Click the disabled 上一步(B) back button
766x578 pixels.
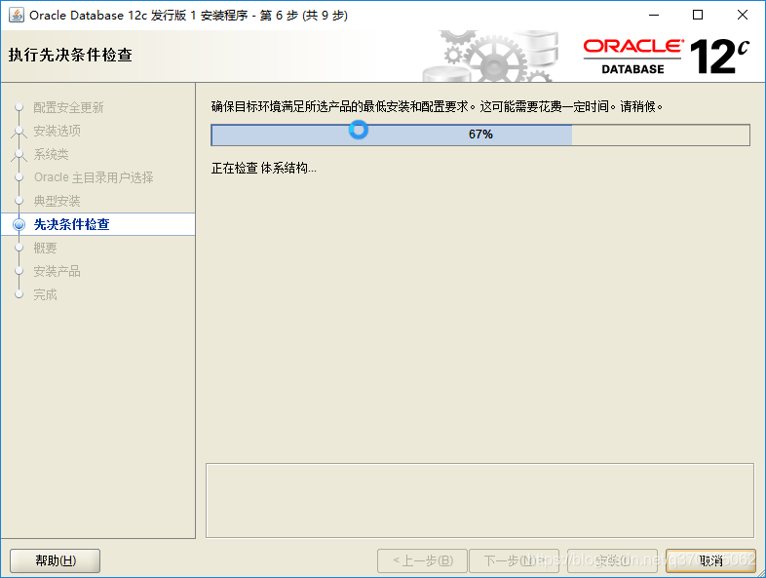click(423, 560)
